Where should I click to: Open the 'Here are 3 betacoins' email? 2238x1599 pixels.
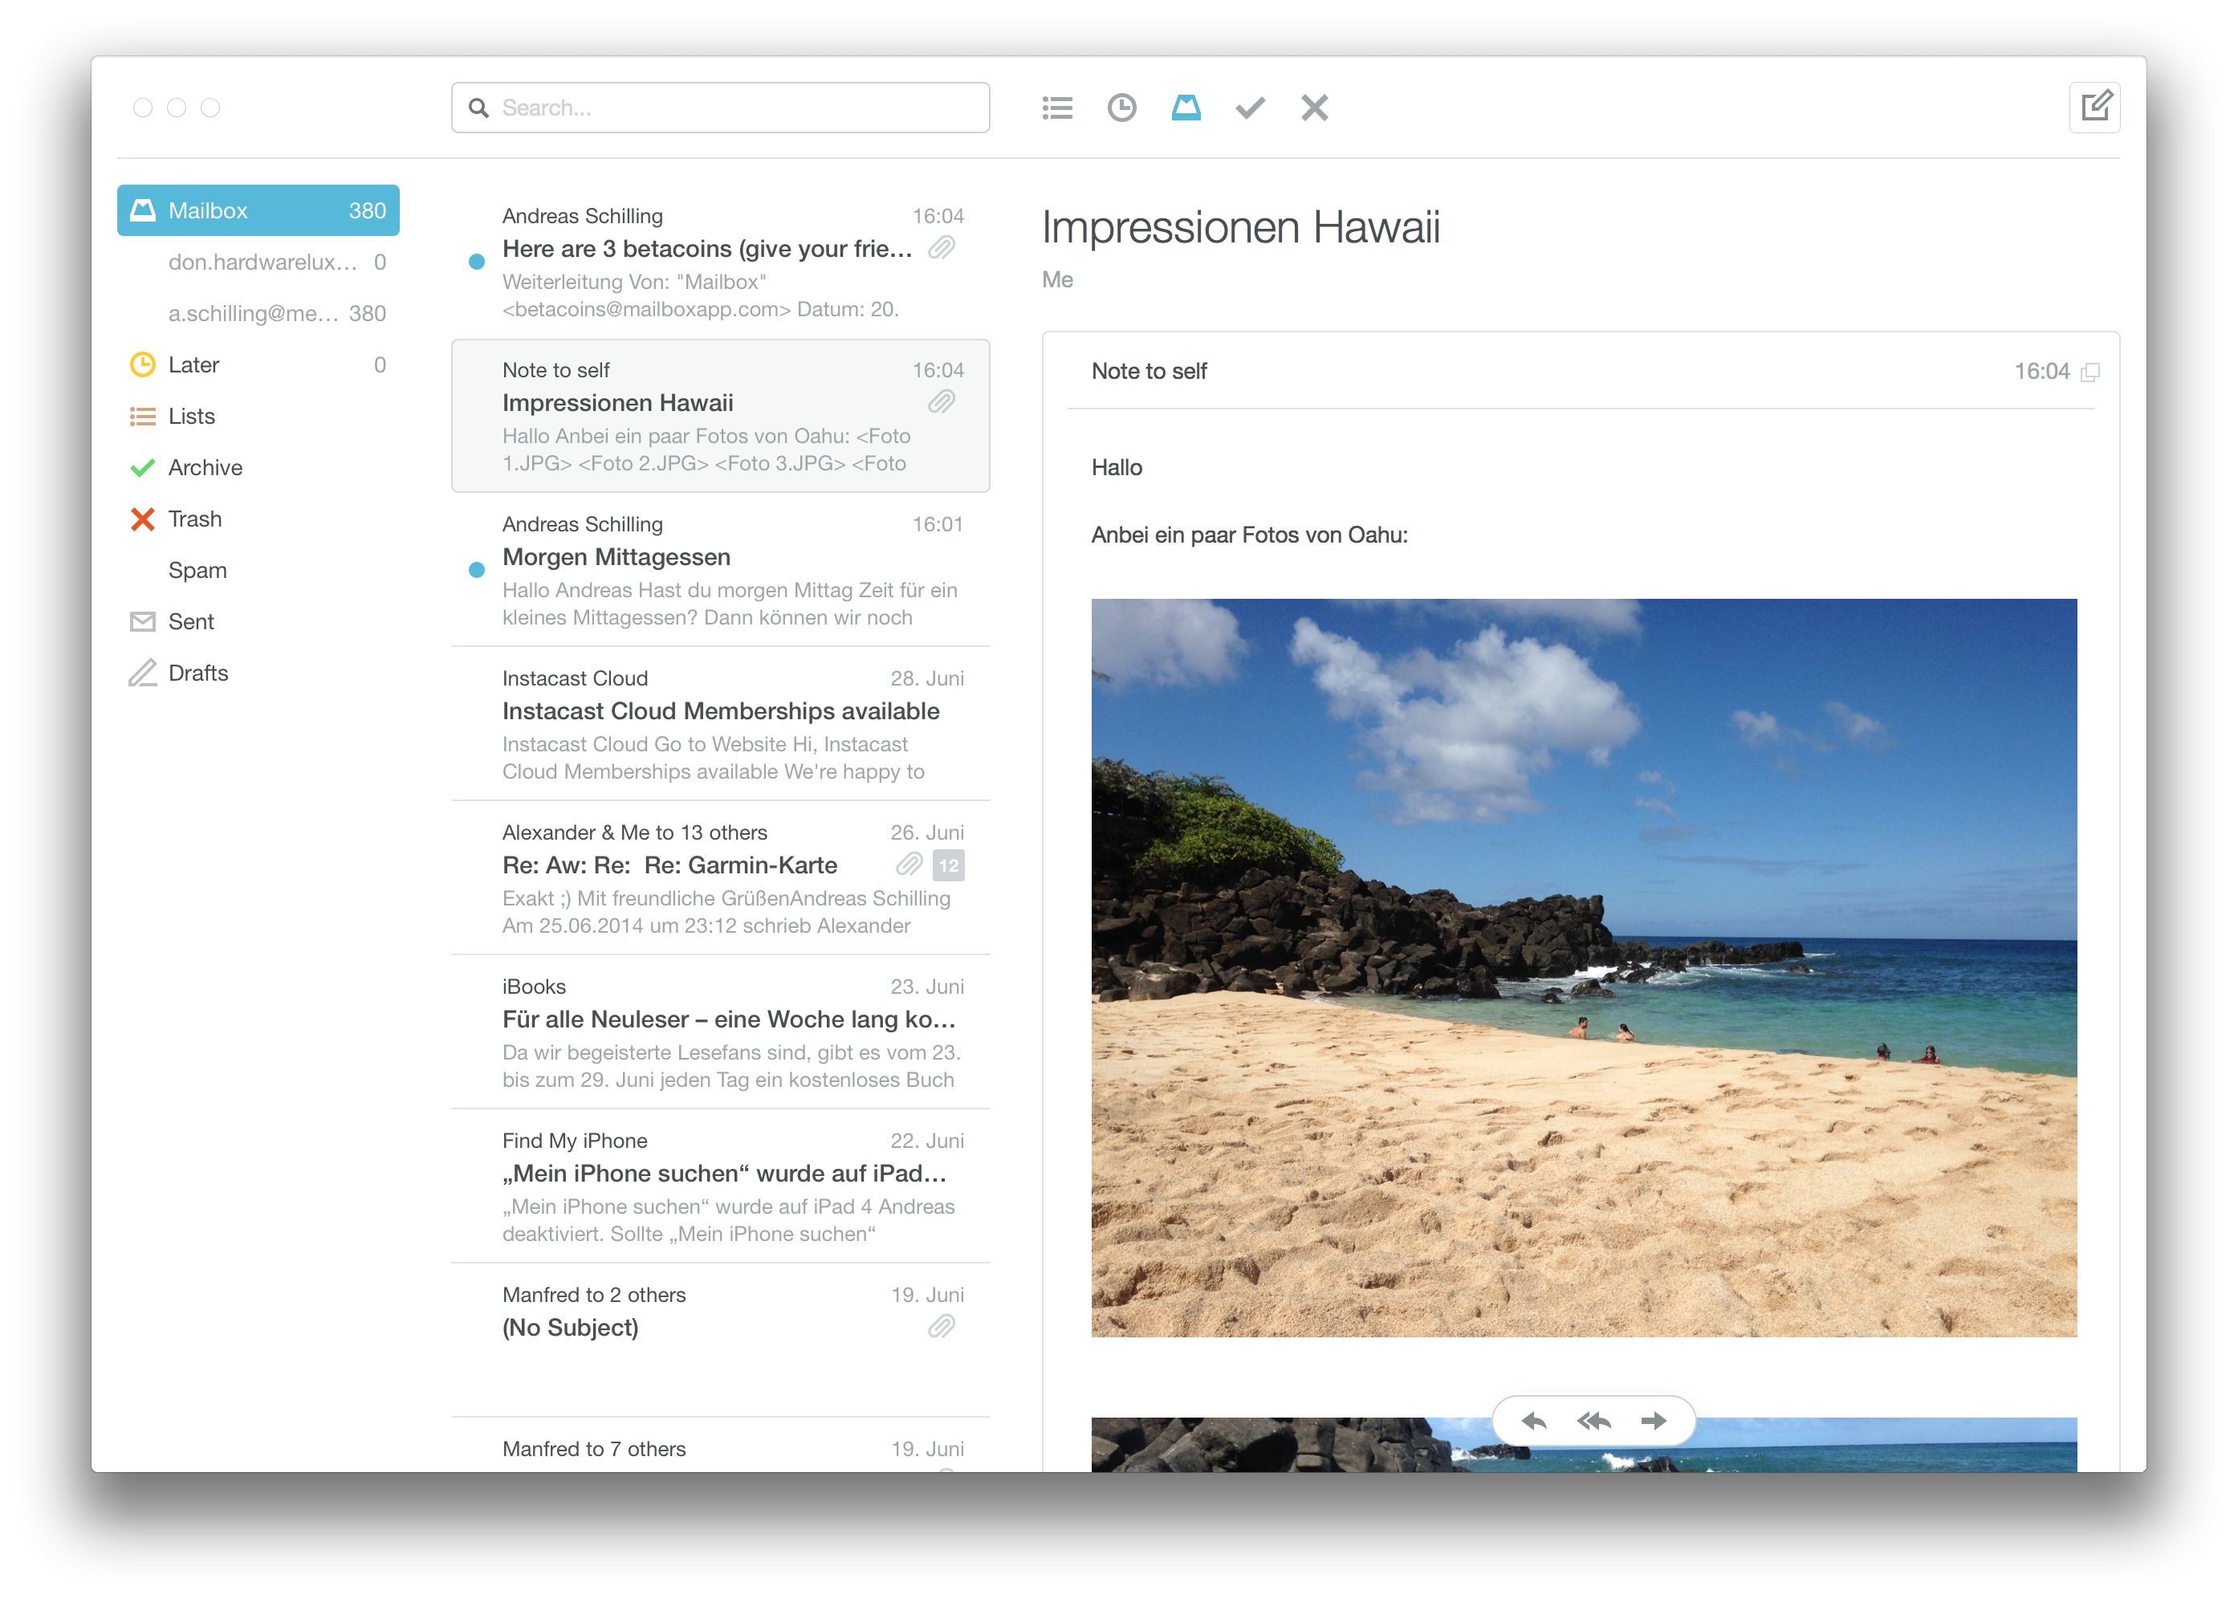(720, 261)
